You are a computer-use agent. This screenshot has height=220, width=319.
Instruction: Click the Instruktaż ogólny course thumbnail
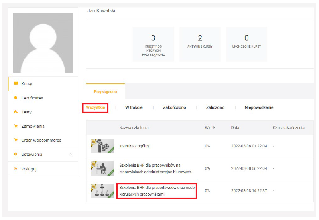(x=102, y=146)
